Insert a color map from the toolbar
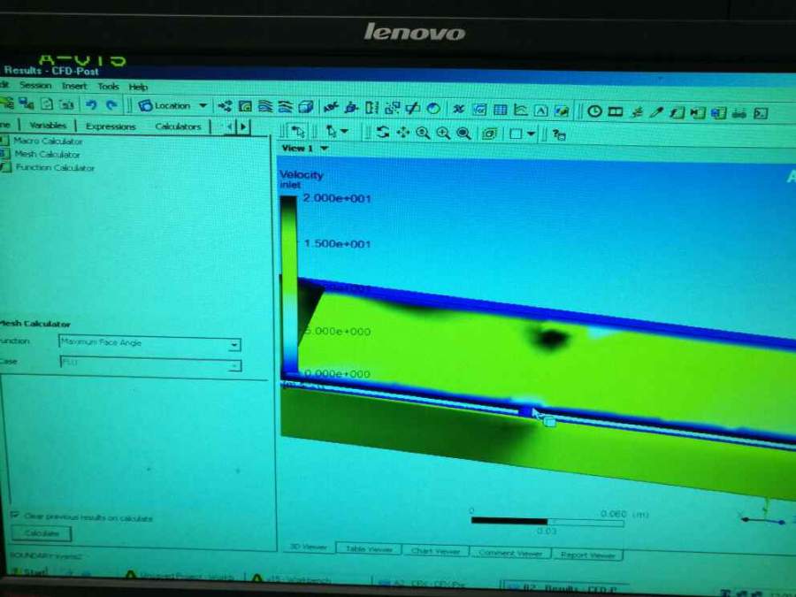 pos(433,109)
